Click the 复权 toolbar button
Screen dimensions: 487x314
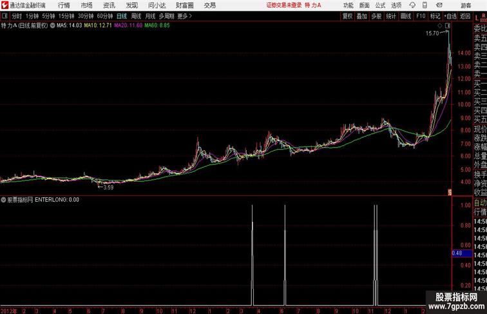click(348, 16)
